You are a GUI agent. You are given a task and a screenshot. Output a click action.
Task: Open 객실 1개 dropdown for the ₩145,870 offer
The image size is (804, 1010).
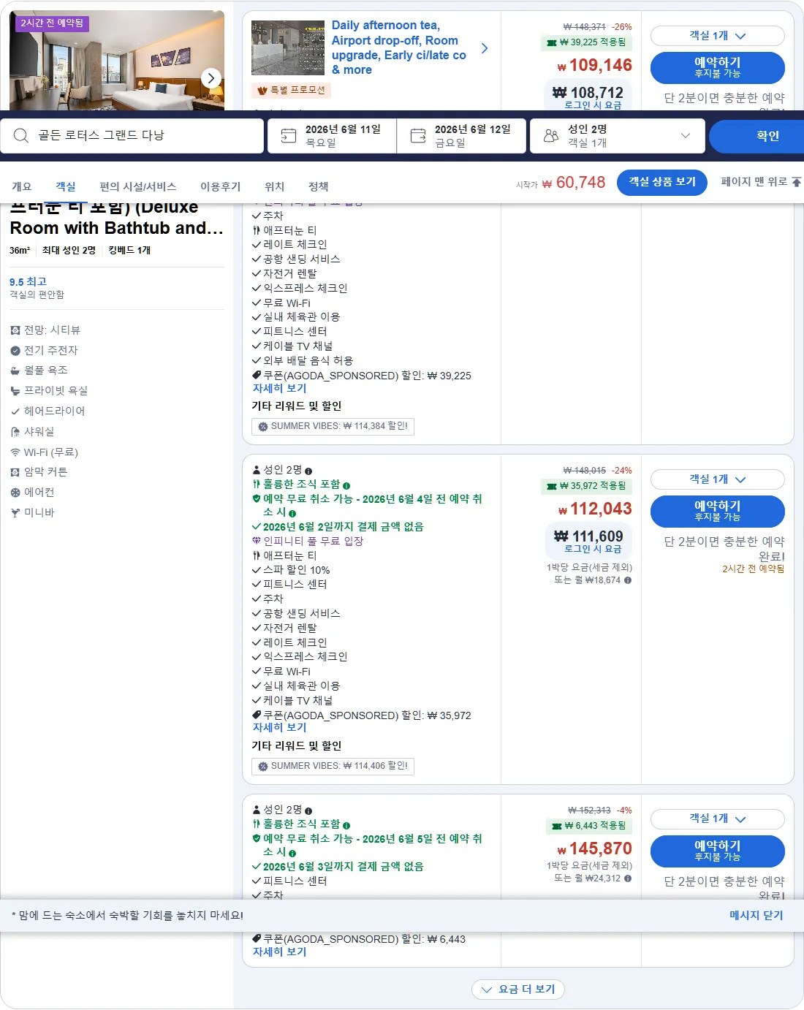click(717, 819)
